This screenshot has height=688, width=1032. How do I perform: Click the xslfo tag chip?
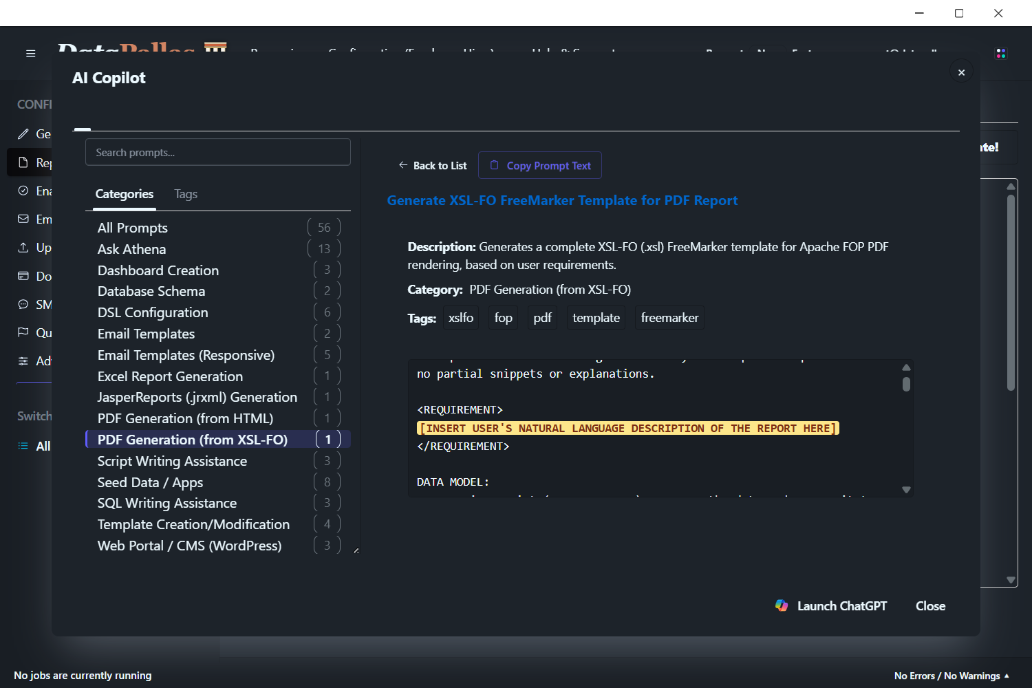461,317
